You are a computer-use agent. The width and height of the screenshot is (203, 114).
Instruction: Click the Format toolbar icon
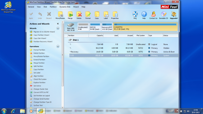88,15
